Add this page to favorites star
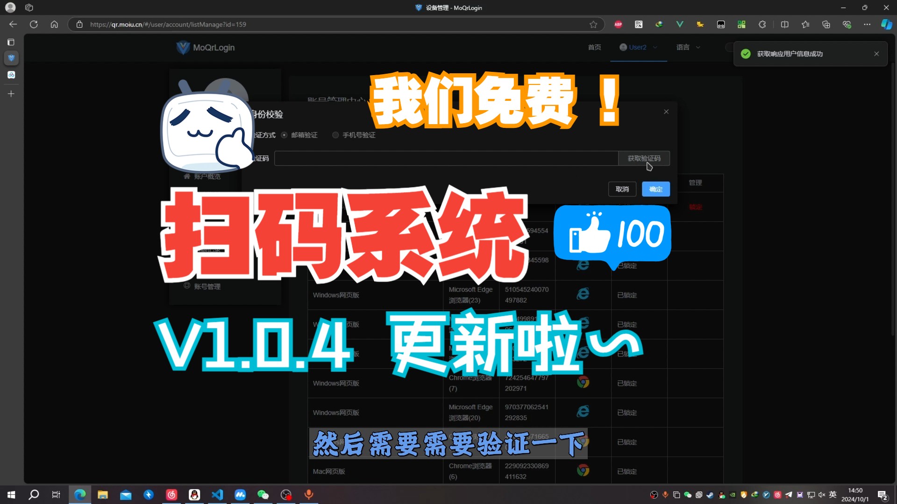Screen dimensions: 897x504 pyautogui.click(x=593, y=24)
